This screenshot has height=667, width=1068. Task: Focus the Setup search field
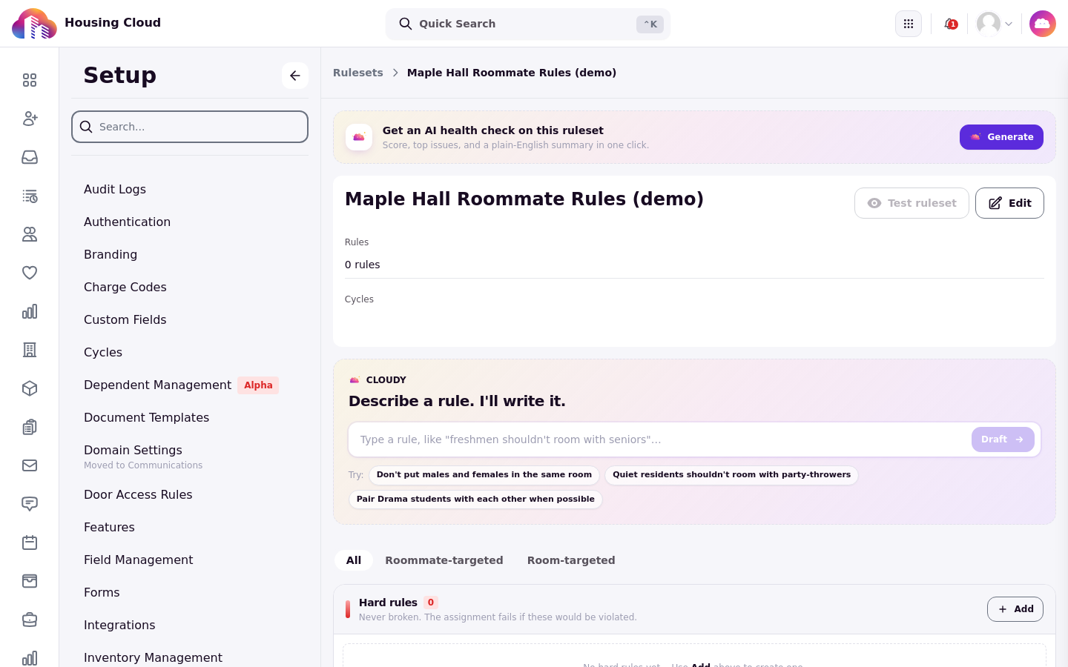pyautogui.click(x=190, y=127)
